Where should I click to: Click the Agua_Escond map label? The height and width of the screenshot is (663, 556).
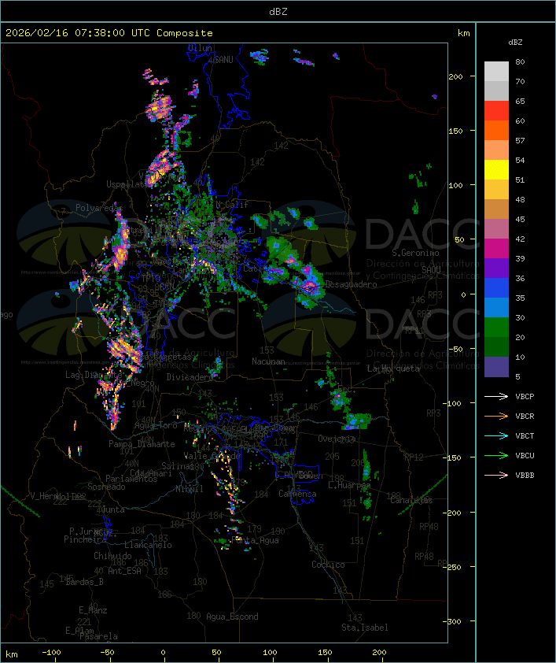232,617
